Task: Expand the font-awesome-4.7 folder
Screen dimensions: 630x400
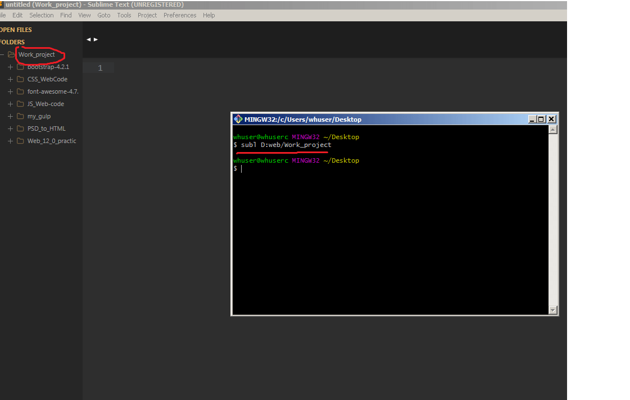Action: (x=11, y=92)
